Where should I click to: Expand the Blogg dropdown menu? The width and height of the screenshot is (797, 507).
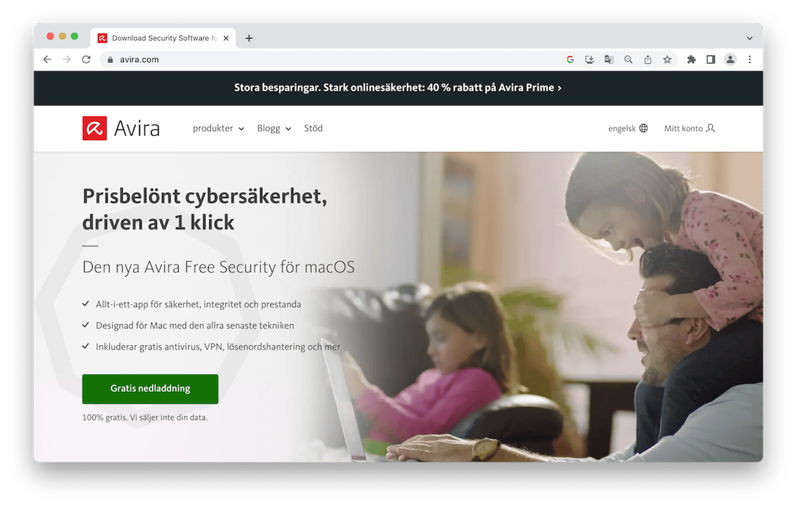tap(274, 129)
